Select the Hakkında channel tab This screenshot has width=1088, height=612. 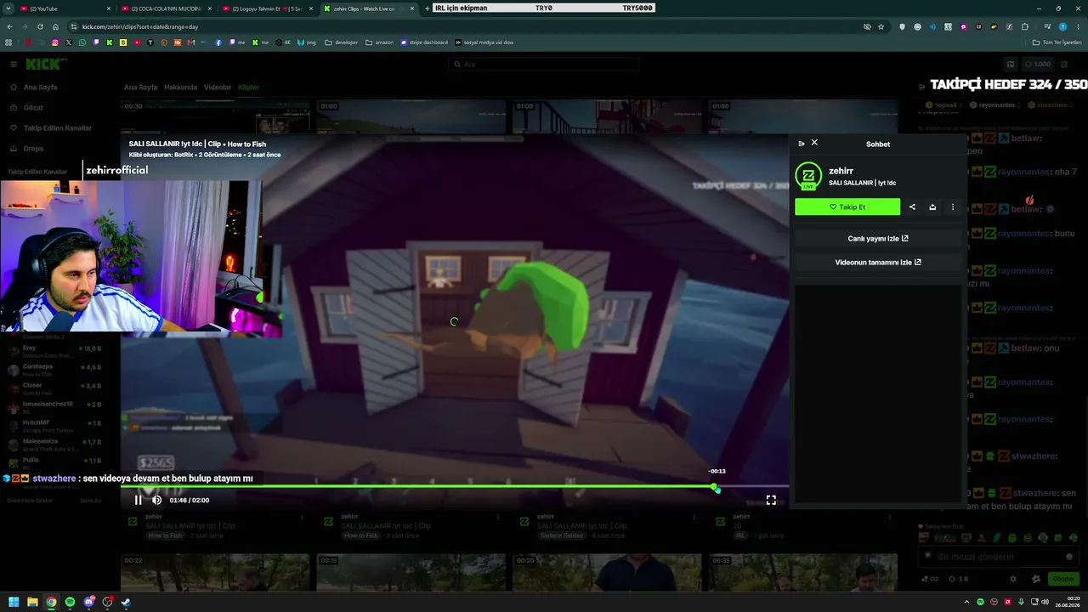coord(180,88)
